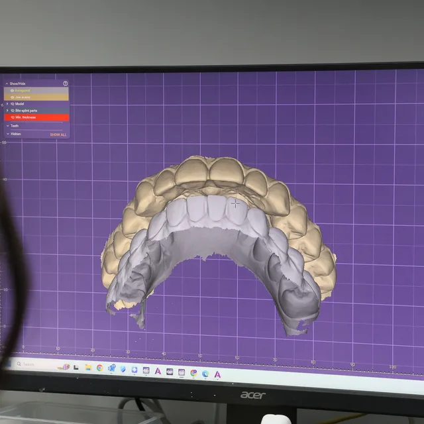Toggle eye icon for the Antagonist row
This screenshot has height=424, width=424.
click(x=12, y=91)
